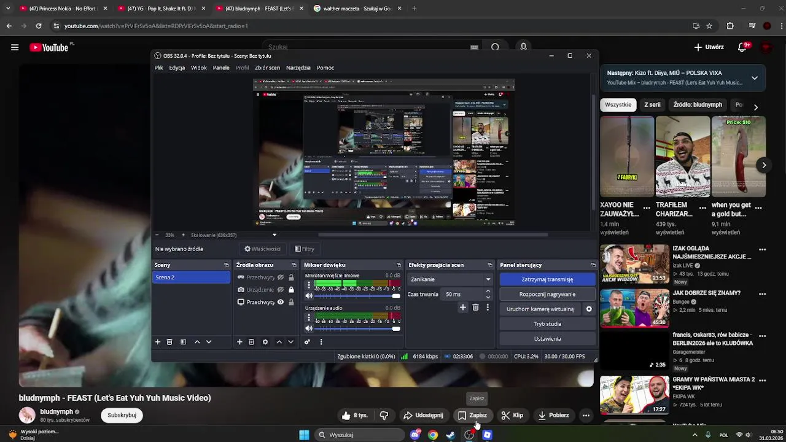Click Subskrybuj for bludnymph
The width and height of the screenshot is (786, 442).
[x=122, y=415]
